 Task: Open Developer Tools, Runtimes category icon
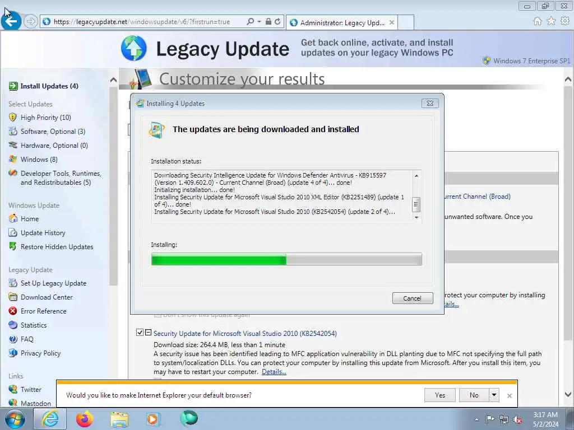(x=13, y=173)
